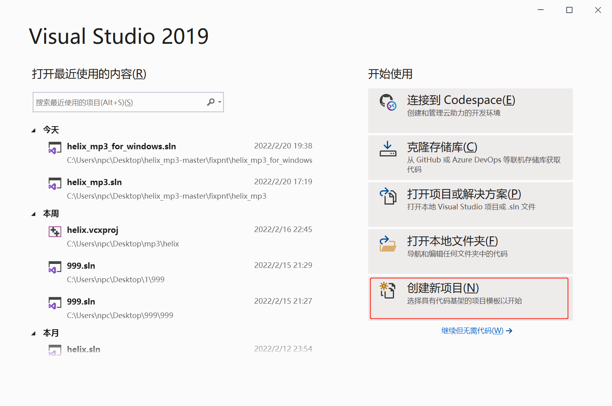612x406 pixels.
Task: Click the Codespace GitHub icon
Action: [388, 102]
